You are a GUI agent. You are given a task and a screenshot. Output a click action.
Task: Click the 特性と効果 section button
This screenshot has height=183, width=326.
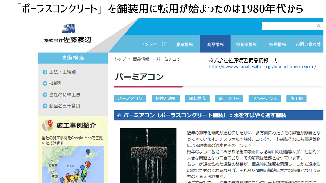(166, 99)
